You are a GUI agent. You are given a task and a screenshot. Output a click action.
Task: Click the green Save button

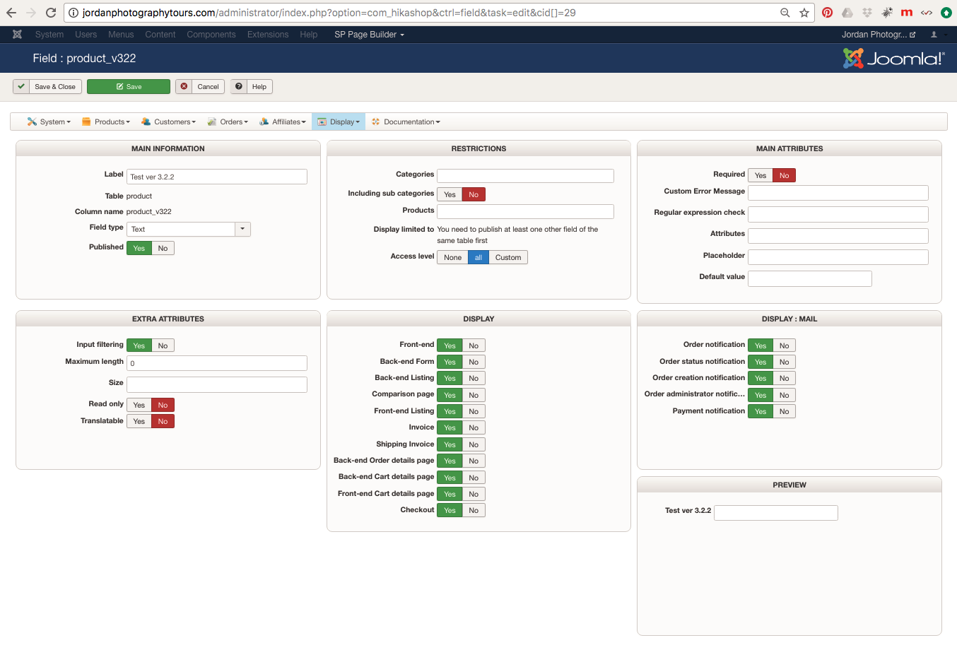click(x=129, y=86)
